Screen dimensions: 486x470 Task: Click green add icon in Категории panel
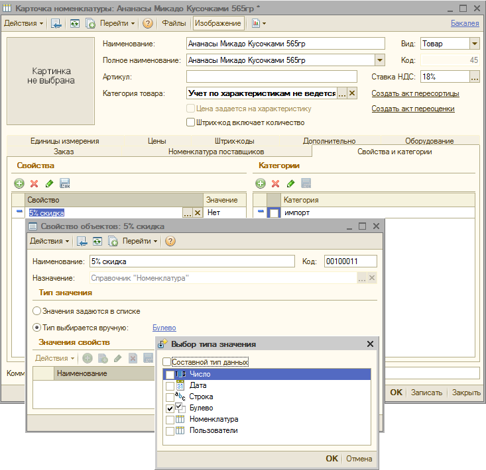click(261, 183)
